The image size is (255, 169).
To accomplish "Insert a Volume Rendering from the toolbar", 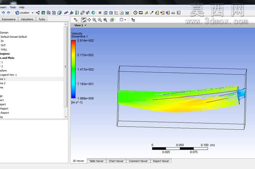I will (x=59, y=13).
